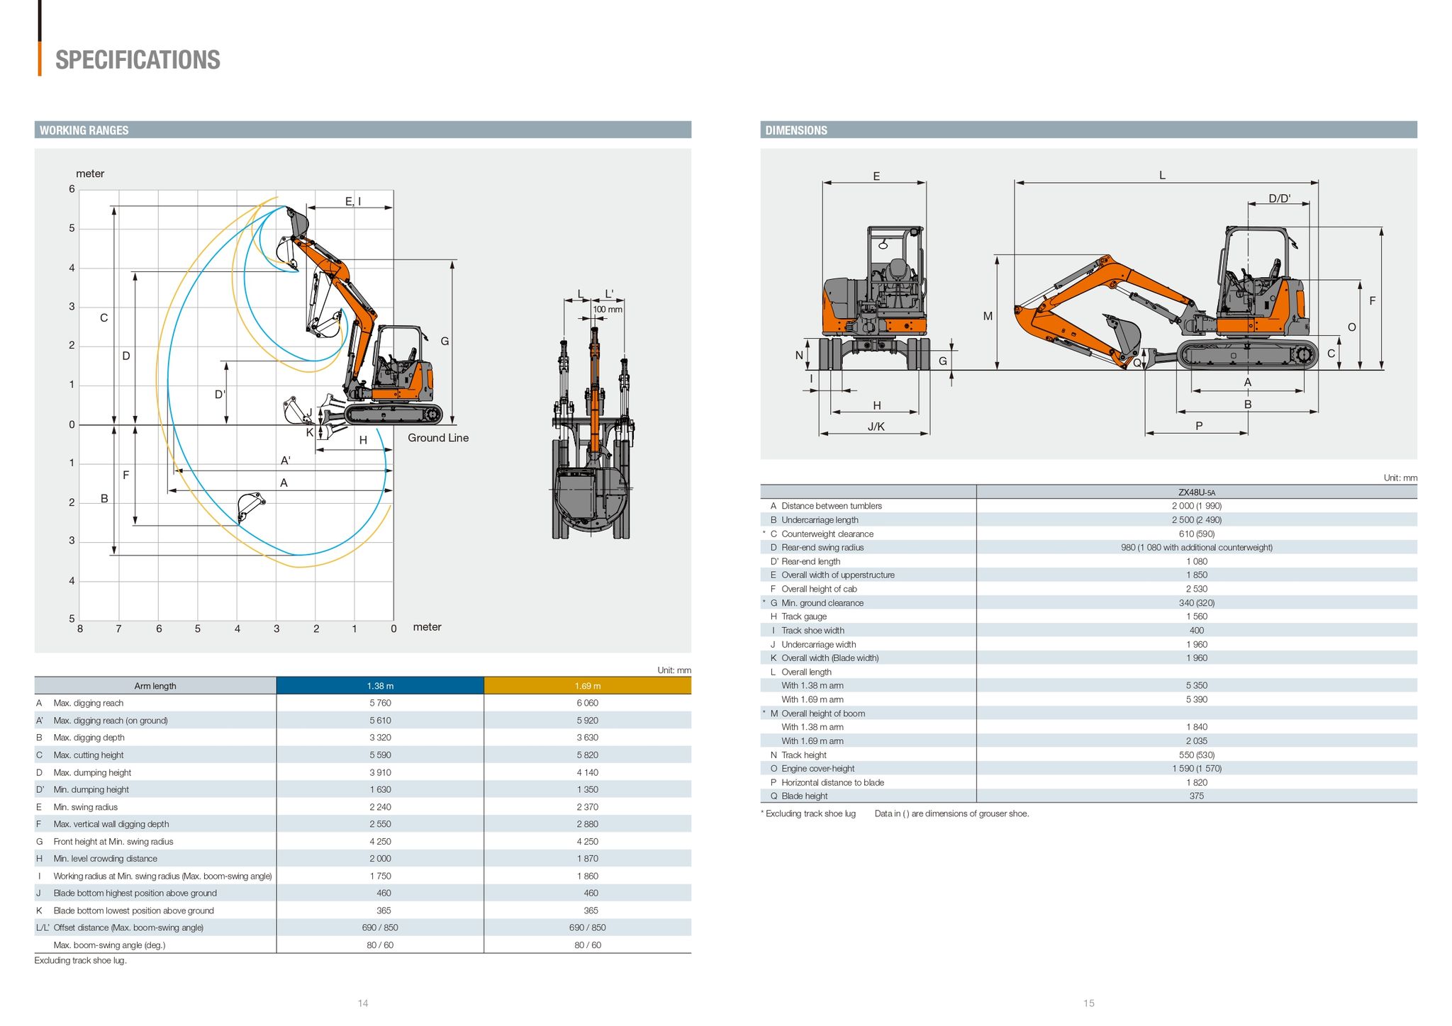Image resolution: width=1452 pixels, height=1026 pixels.
Task: Click the Track gauge row label
Action: pyautogui.click(x=804, y=616)
